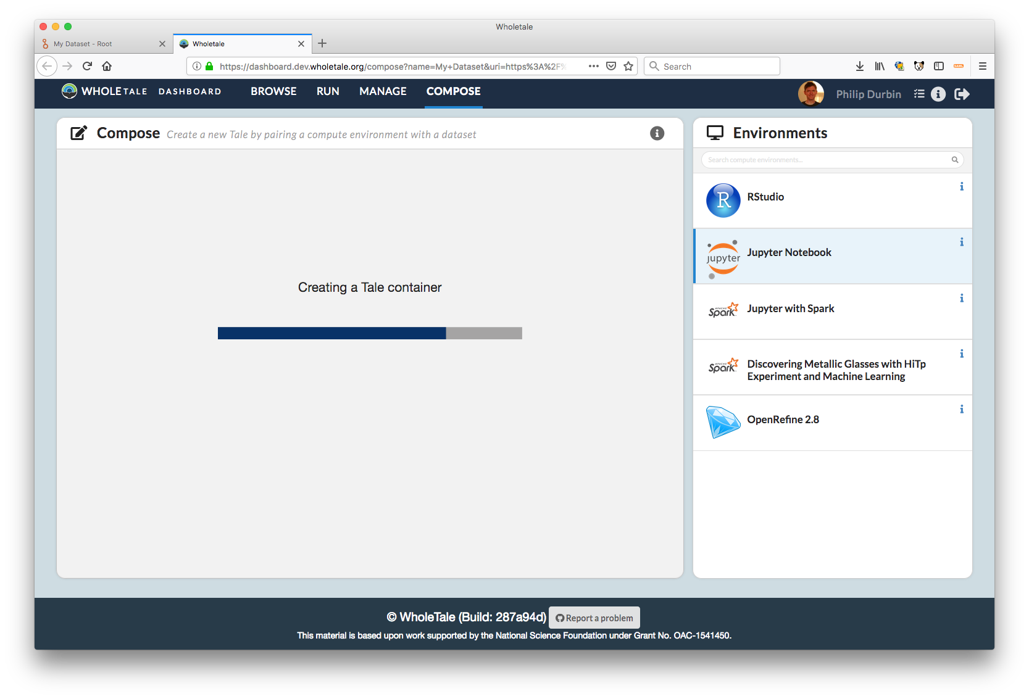Open the MANAGE page
The width and height of the screenshot is (1029, 699).
[383, 91]
